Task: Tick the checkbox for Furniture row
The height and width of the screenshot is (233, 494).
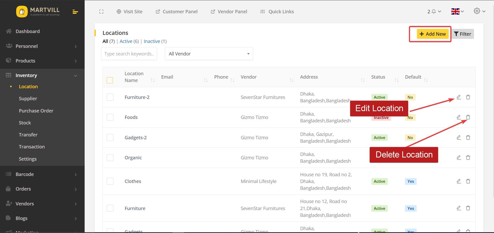Action: pyautogui.click(x=110, y=208)
